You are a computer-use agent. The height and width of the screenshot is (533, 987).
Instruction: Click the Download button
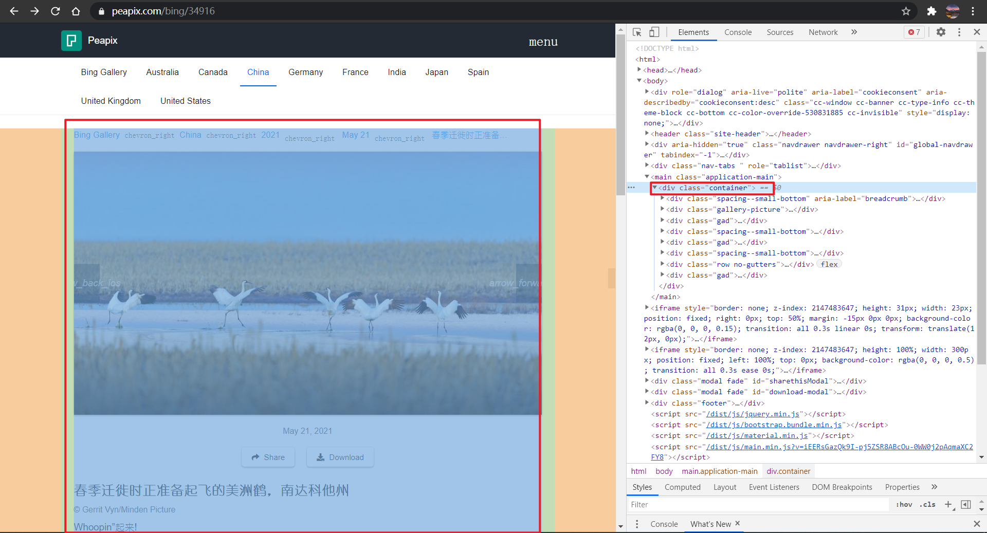(340, 457)
